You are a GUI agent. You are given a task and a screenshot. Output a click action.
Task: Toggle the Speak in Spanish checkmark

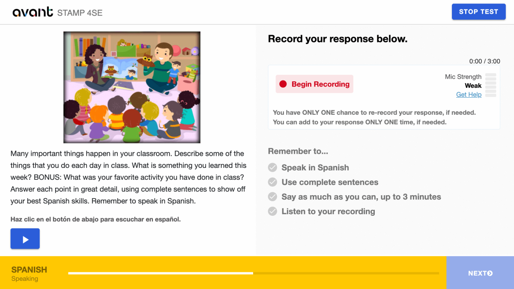[x=272, y=167]
